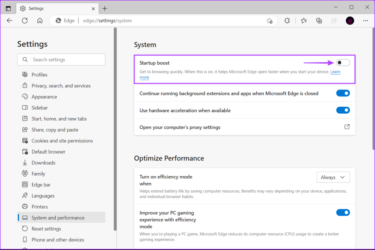Screen dimensions: 375x250
Task: Expand the efficiency mode Always dropdown
Action: coord(333,177)
